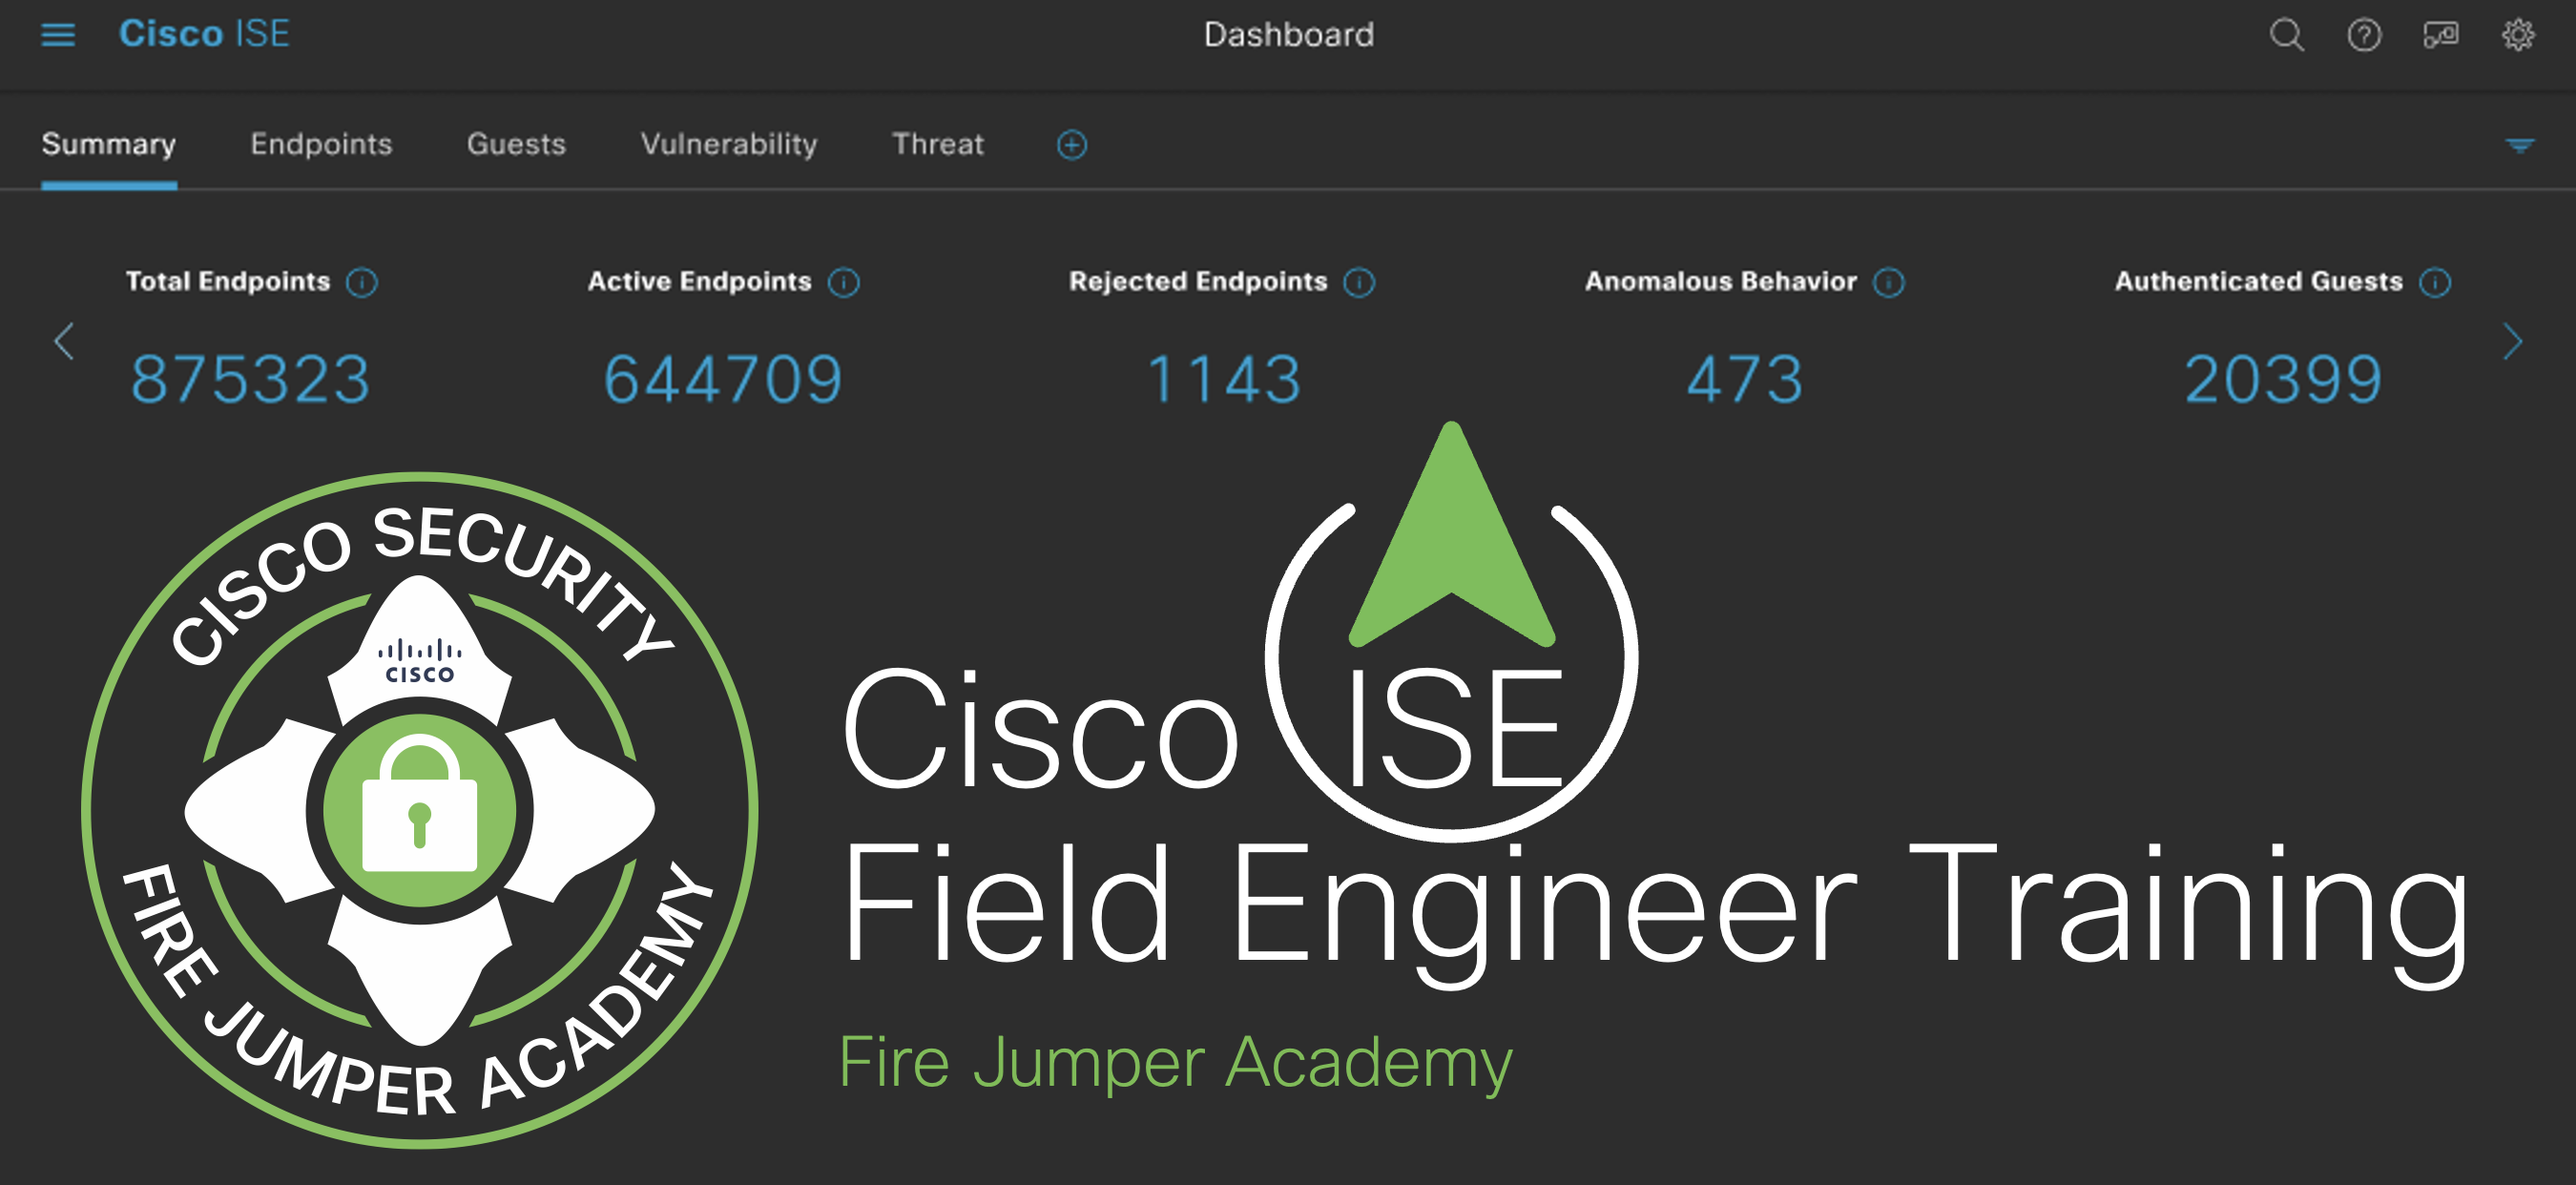
Task: Show previous metrics with left chevron
Action: coord(64,342)
